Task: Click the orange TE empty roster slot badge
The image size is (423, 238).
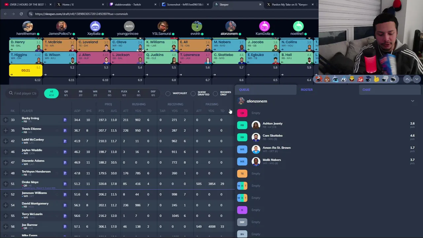Action: click(x=242, y=174)
